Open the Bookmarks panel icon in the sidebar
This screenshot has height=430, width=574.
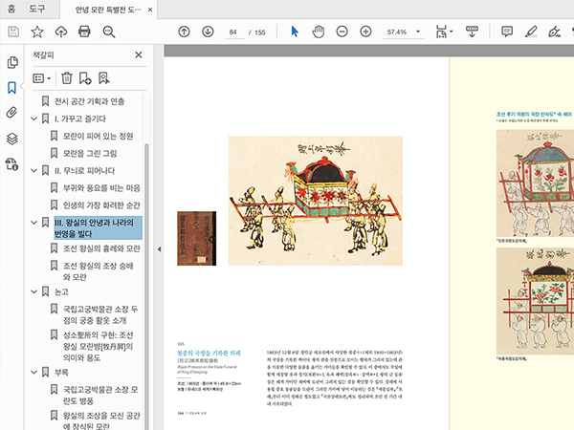tap(11, 88)
